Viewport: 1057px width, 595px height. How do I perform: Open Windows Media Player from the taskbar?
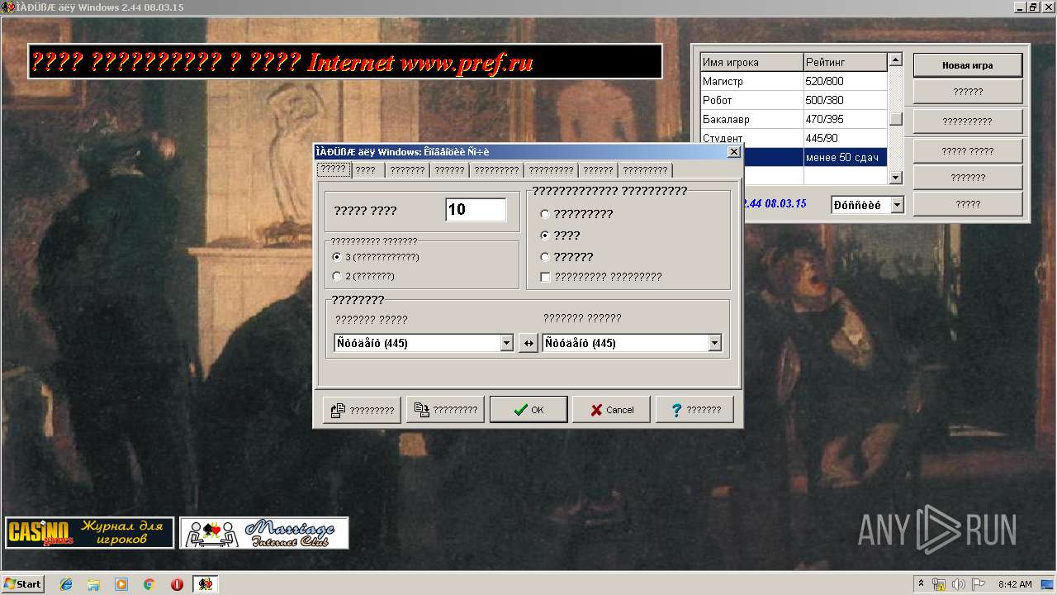pyautogui.click(x=121, y=584)
